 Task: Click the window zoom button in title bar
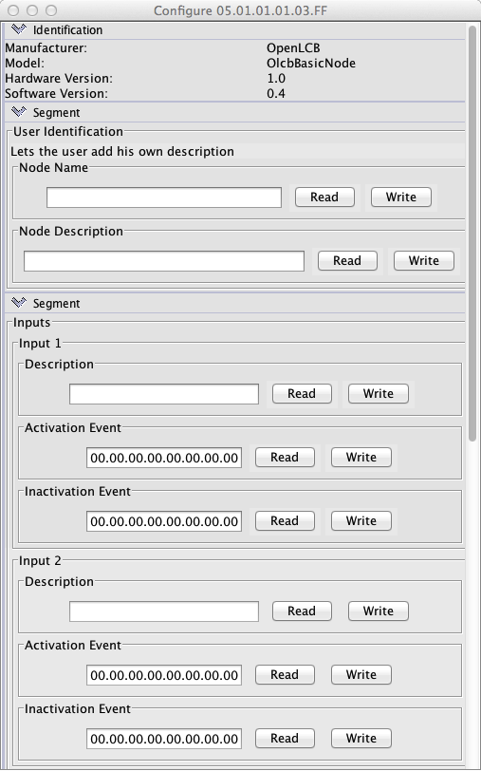coord(50,9)
